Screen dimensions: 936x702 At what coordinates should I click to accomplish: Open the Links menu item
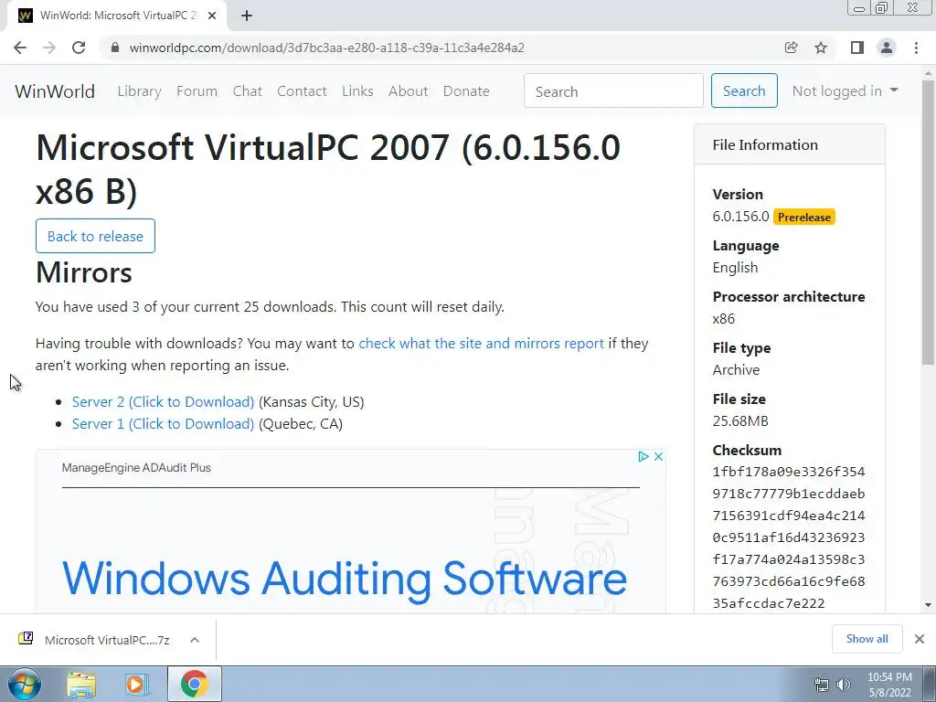(x=357, y=91)
